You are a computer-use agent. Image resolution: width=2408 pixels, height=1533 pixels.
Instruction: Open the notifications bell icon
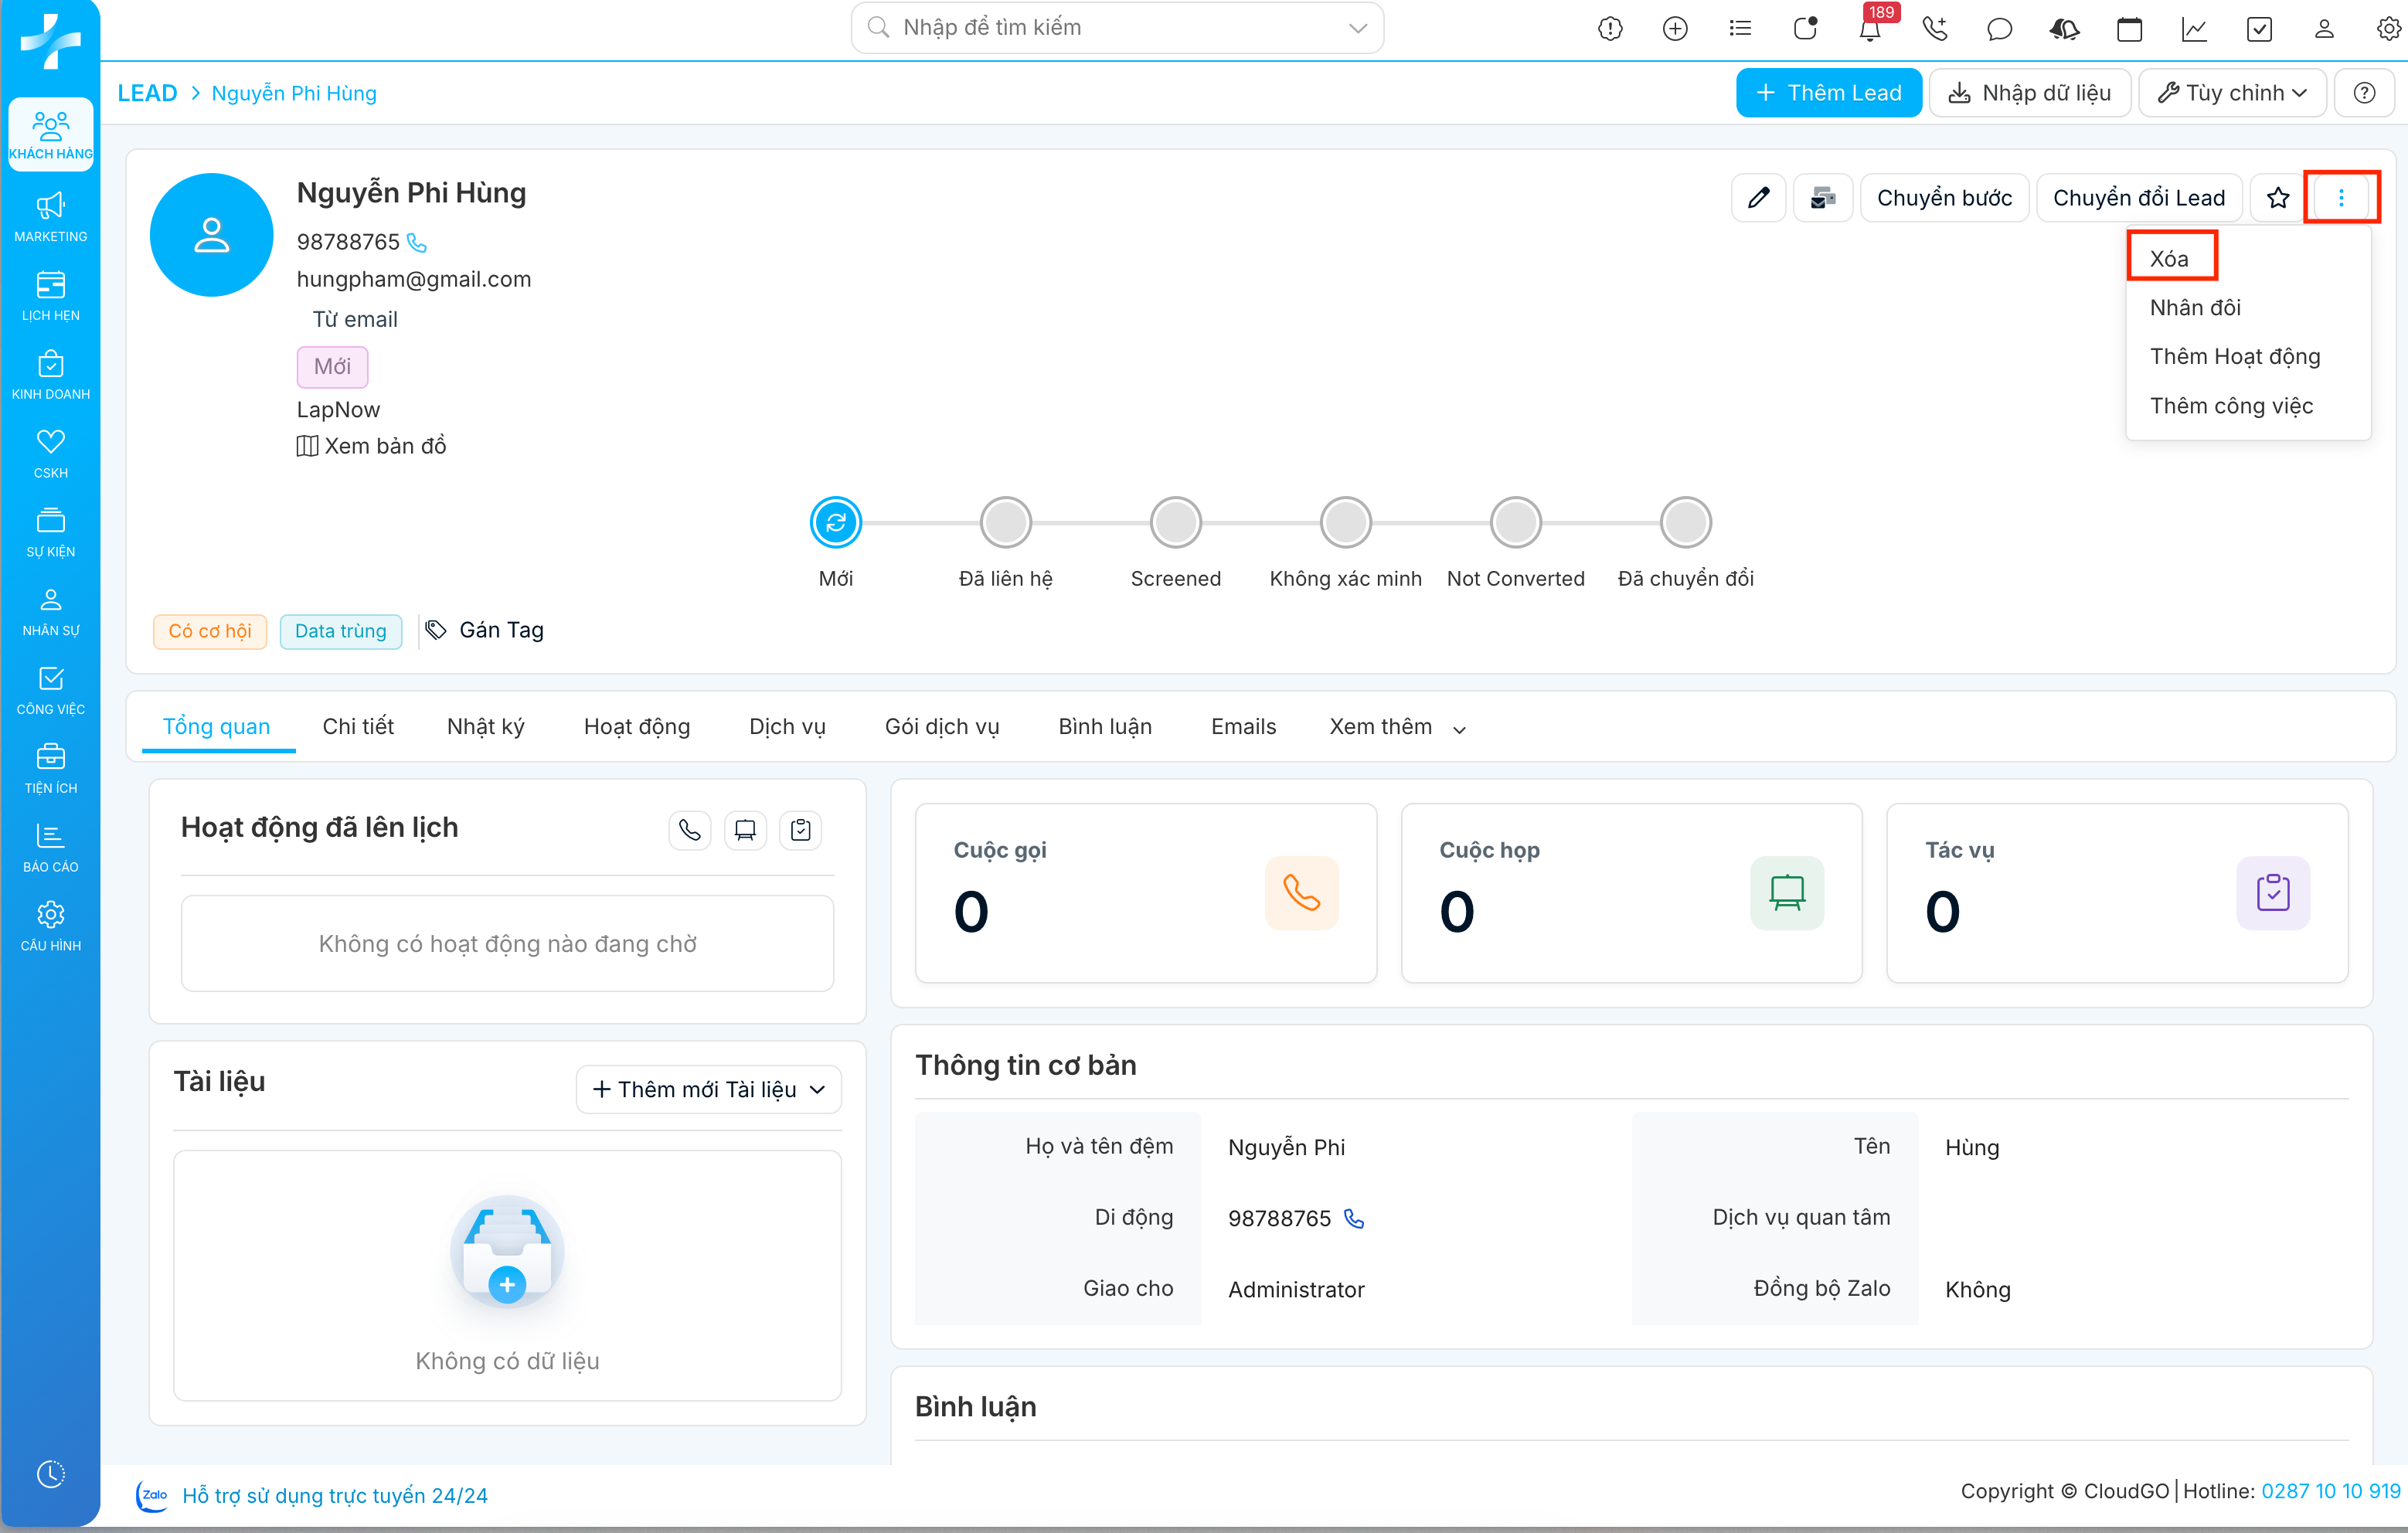[1869, 29]
